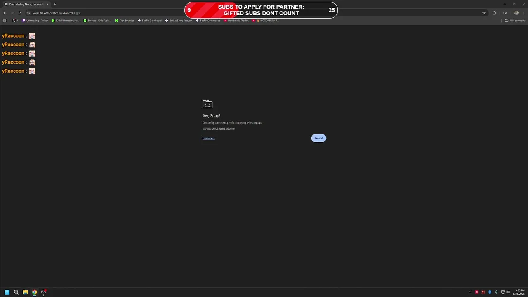
Task: Click the sad folder Aw Snap icon
Action: (207, 104)
